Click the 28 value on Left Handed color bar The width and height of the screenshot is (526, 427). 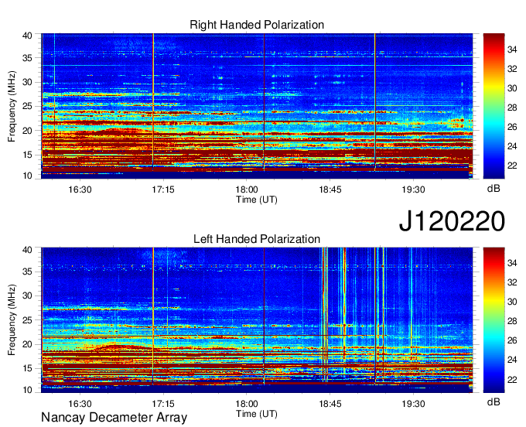pyautogui.click(x=512, y=321)
